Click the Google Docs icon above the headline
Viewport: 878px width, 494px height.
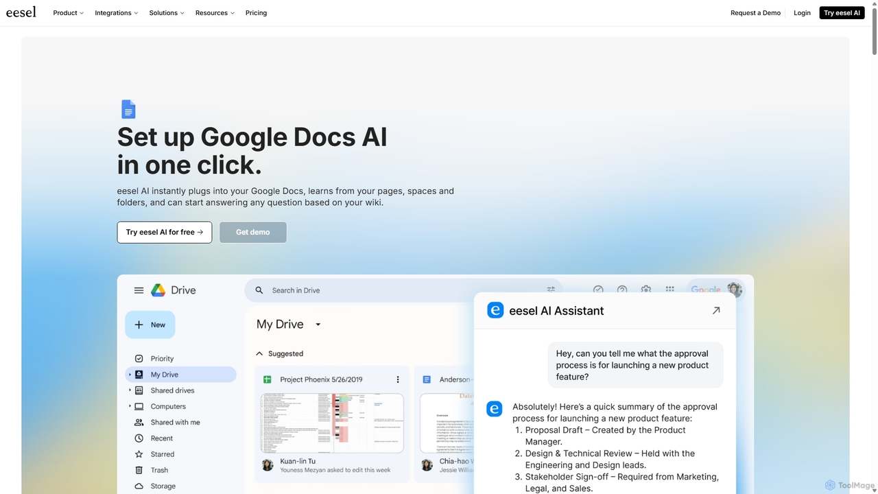coord(128,109)
